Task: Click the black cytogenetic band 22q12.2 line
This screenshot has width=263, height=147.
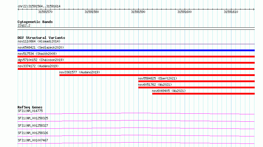Action: coord(136,29)
